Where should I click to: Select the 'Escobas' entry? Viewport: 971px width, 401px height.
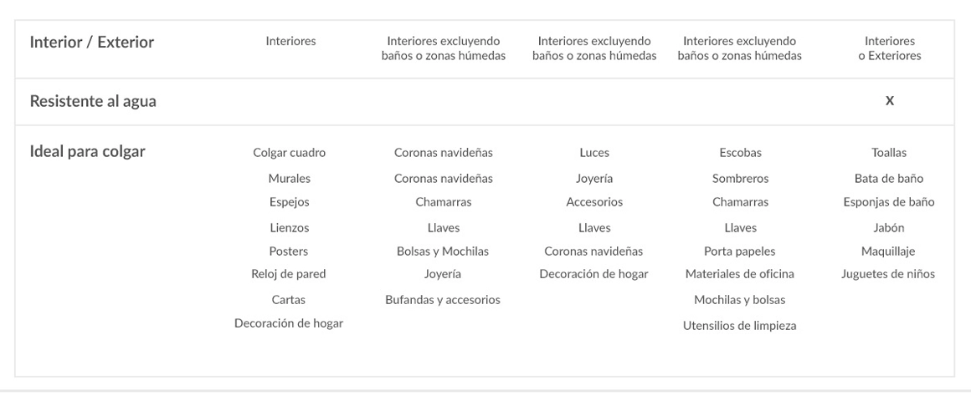coord(740,153)
